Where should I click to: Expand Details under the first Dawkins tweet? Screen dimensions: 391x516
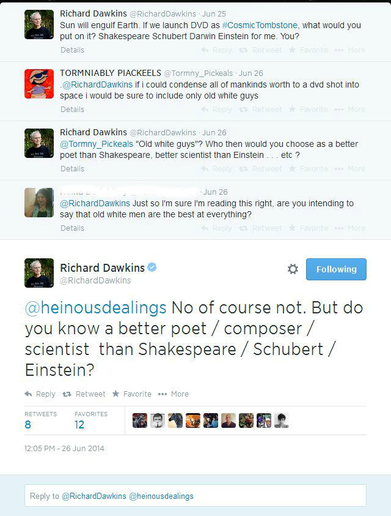coord(72,50)
